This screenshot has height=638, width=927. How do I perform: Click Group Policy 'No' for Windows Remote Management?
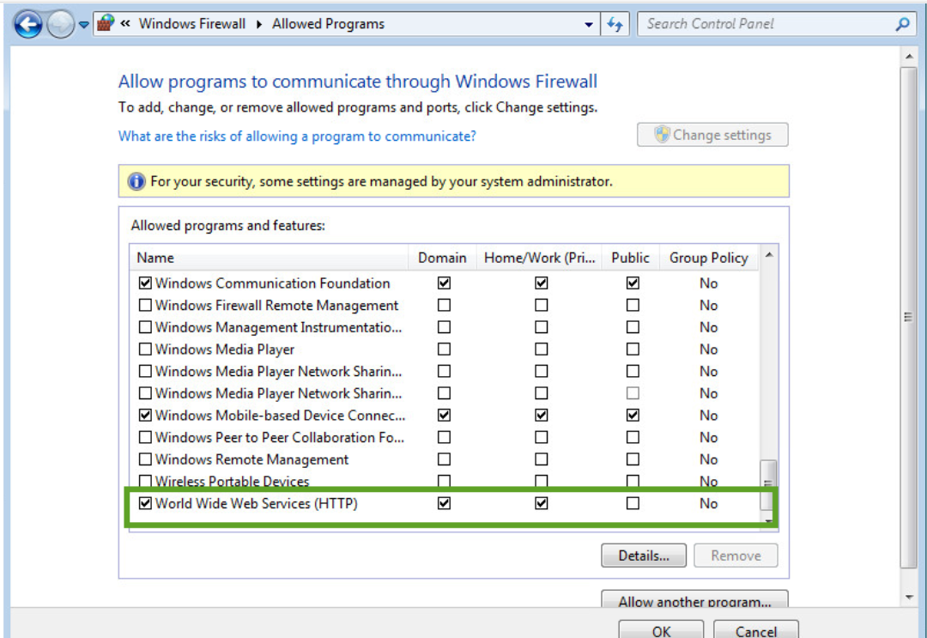tap(708, 459)
